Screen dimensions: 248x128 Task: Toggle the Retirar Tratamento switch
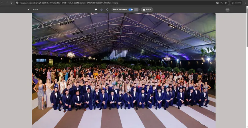(x=130, y=9)
